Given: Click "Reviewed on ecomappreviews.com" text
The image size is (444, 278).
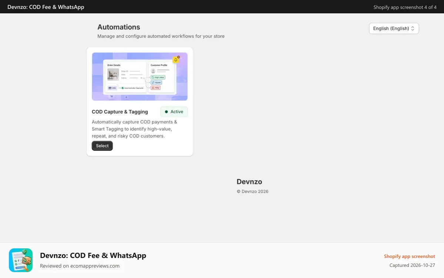Looking at the screenshot, I should (x=80, y=266).
